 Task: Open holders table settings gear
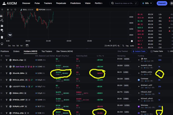click(x=2, y=56)
